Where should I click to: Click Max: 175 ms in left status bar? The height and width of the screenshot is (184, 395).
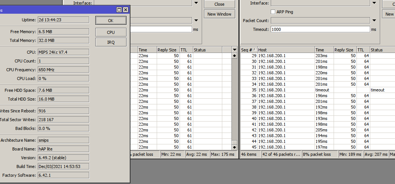coord(224,154)
